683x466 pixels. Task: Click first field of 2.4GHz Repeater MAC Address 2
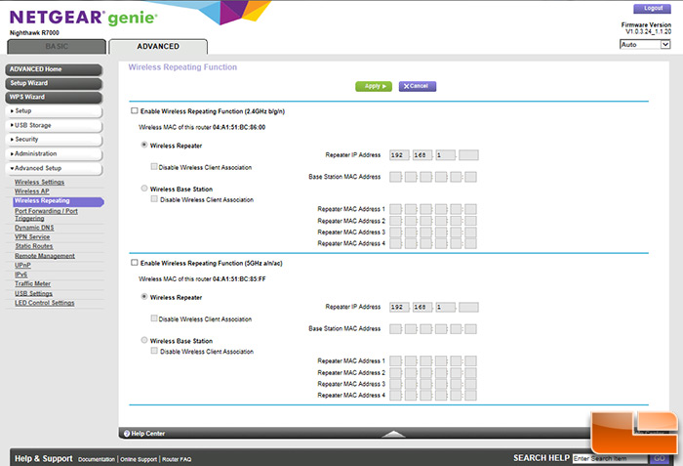point(395,221)
